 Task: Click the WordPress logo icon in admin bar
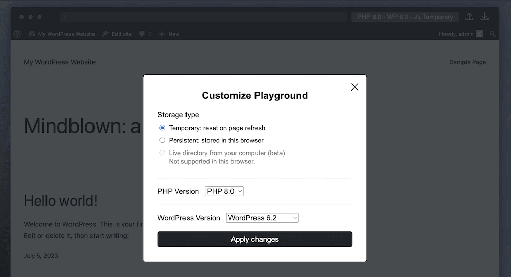[x=17, y=34]
